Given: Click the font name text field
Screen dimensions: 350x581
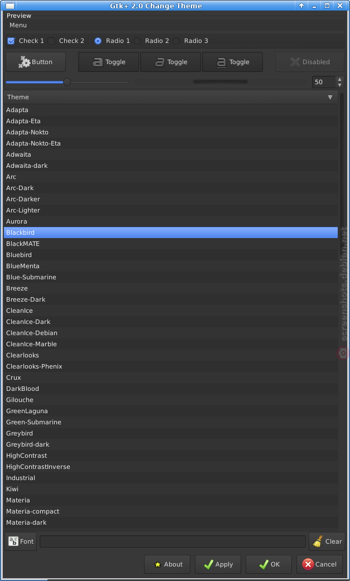Looking at the screenshot, I should point(173,541).
